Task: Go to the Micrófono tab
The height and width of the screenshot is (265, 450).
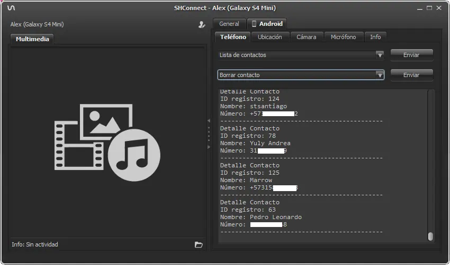Action: 343,37
